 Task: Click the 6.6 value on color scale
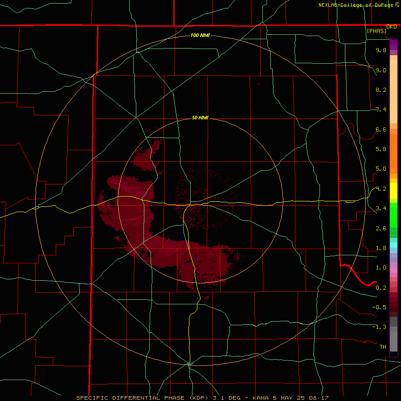pos(381,129)
